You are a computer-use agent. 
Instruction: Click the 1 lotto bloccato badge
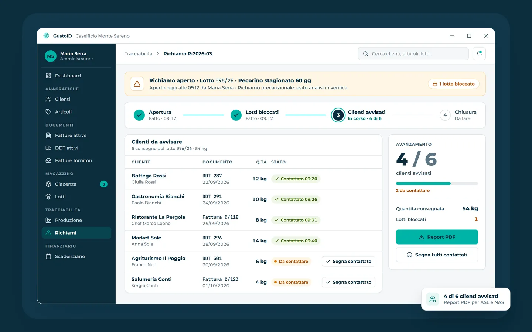coord(454,84)
